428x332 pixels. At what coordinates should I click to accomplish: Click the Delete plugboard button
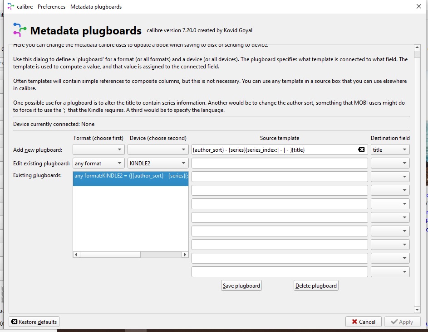(x=316, y=285)
